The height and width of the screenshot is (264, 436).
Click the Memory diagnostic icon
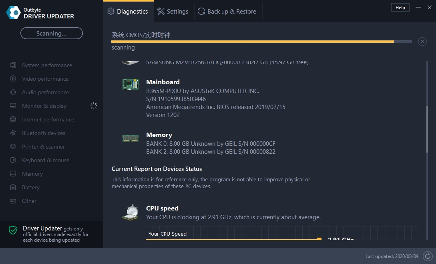13,174
